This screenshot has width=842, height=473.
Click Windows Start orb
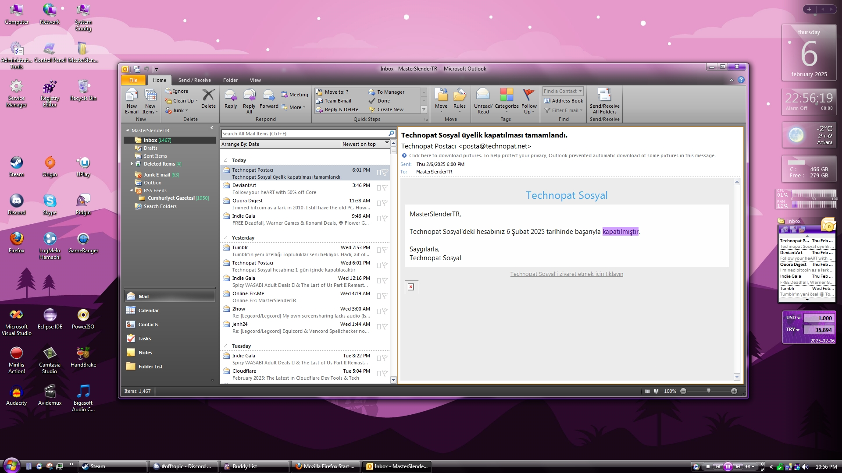(x=11, y=466)
